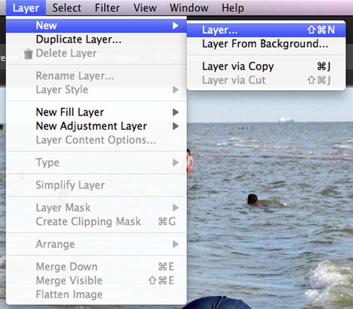Expand the Arrange submenu arrow
The width and height of the screenshot is (353, 309).
175,244
